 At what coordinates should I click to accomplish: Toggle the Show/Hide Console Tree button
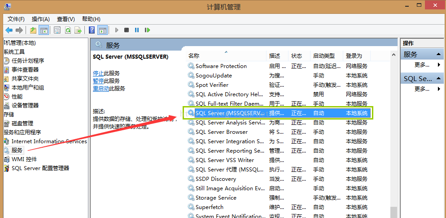44,30
